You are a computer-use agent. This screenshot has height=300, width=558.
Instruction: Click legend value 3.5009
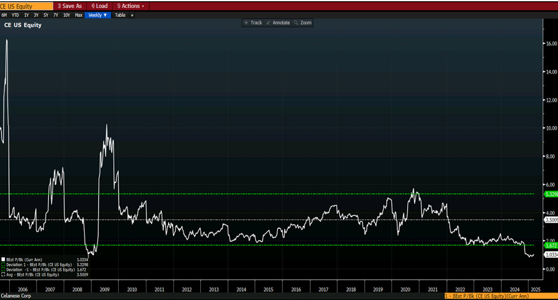pyautogui.click(x=82, y=275)
